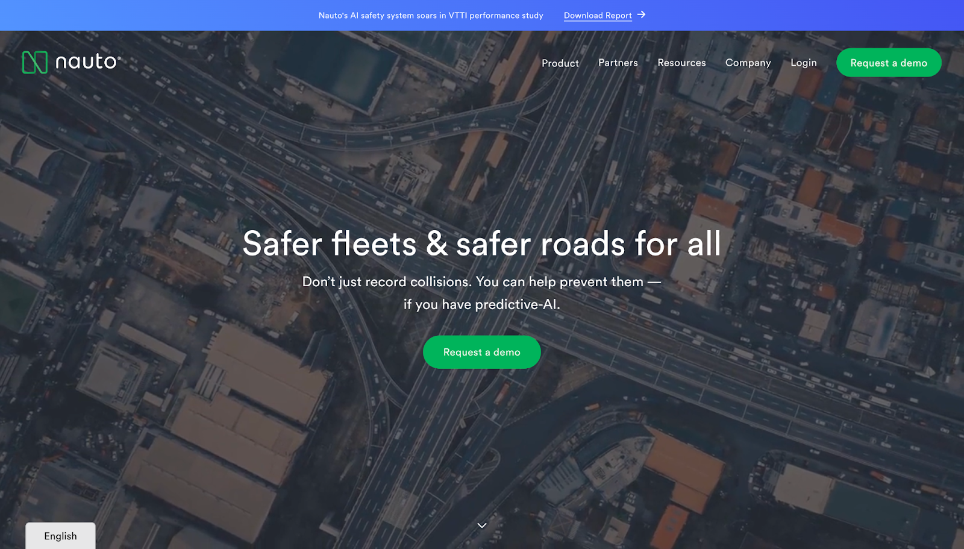The height and width of the screenshot is (549, 964).
Task: Click the Nauto logo in the header
Action: pyautogui.click(x=70, y=62)
